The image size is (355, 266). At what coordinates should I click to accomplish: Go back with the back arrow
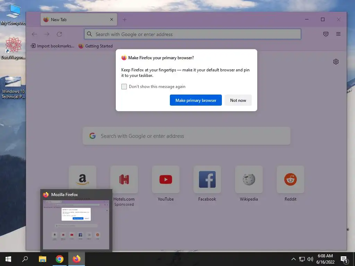(34, 34)
